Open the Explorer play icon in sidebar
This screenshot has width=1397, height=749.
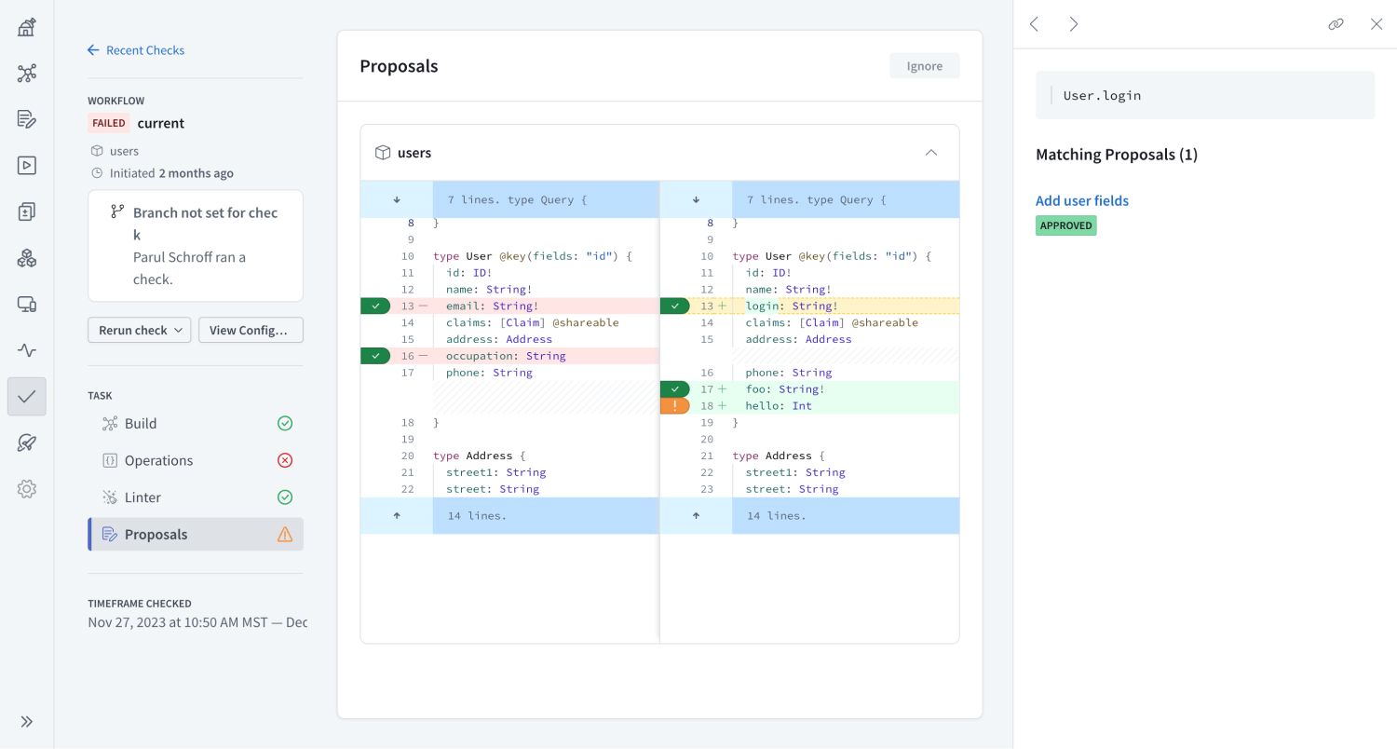point(27,165)
